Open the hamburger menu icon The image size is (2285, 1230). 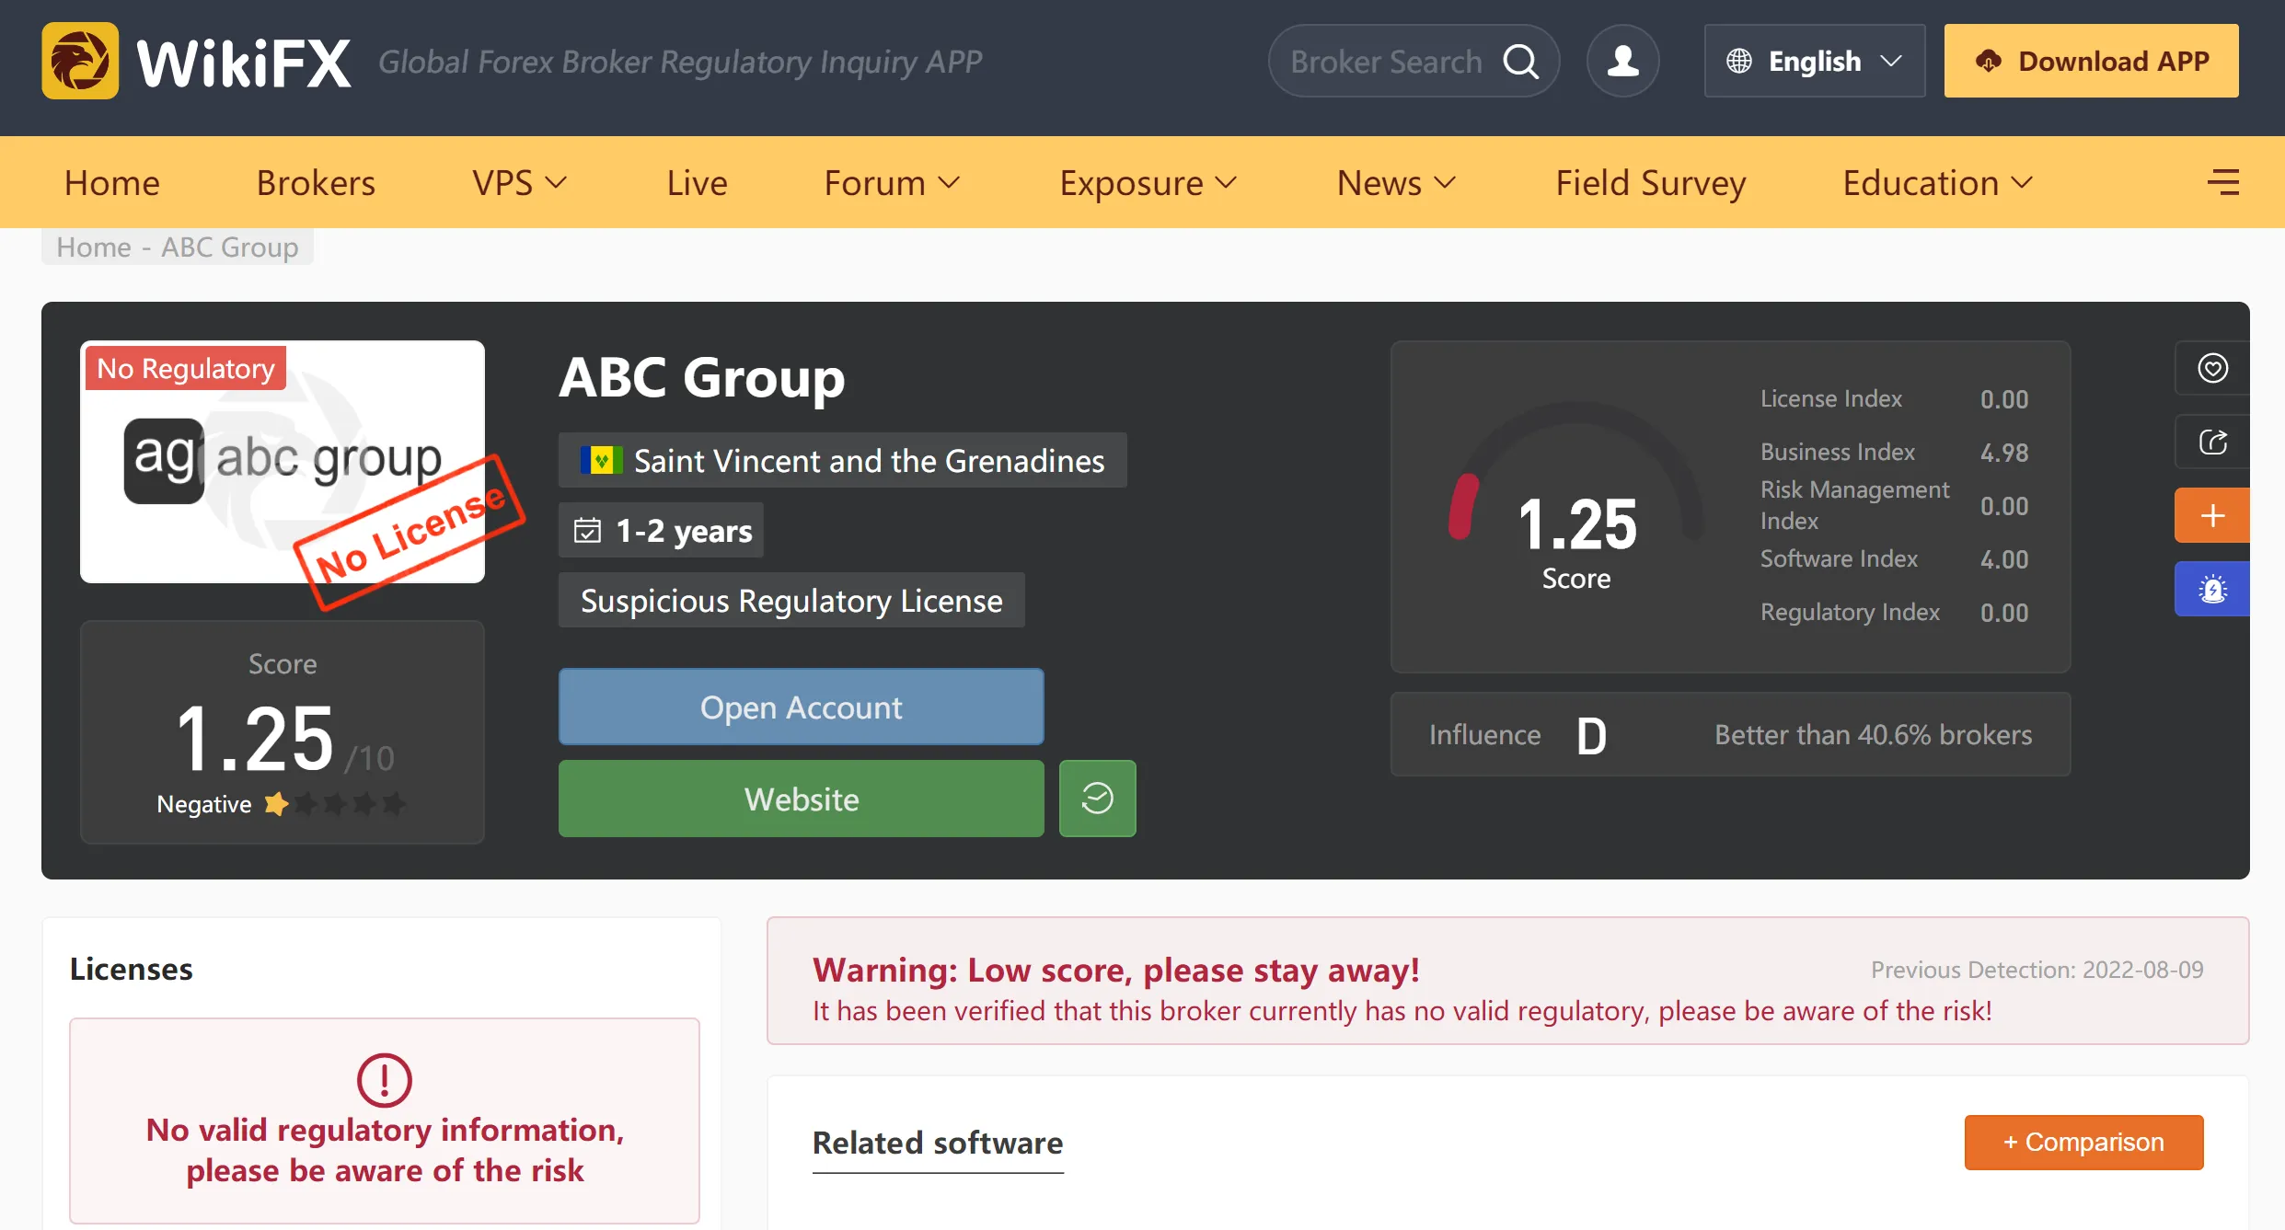click(2223, 182)
